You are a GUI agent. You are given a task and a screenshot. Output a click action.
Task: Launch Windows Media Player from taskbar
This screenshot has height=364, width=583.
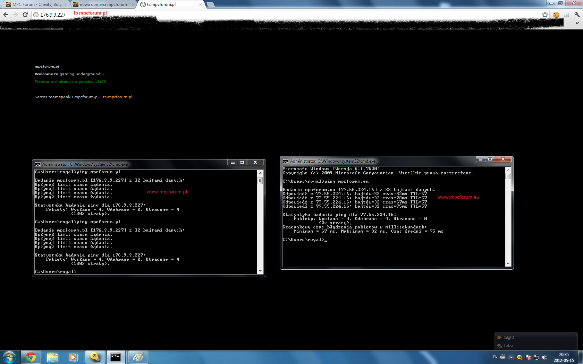point(73,357)
